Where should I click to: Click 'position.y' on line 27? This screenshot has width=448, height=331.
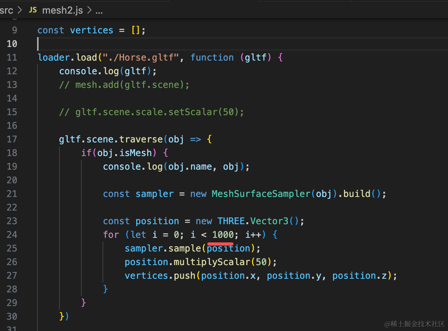coord(294,276)
